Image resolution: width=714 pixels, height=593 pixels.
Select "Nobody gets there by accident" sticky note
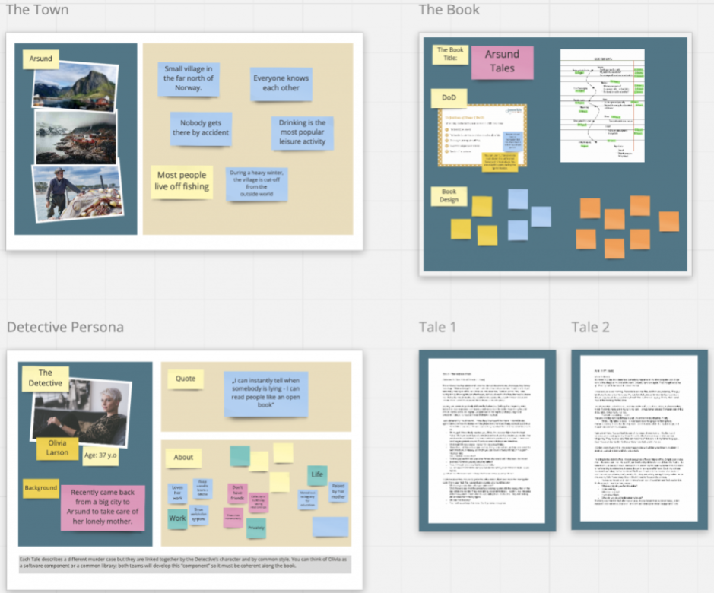coord(201,129)
